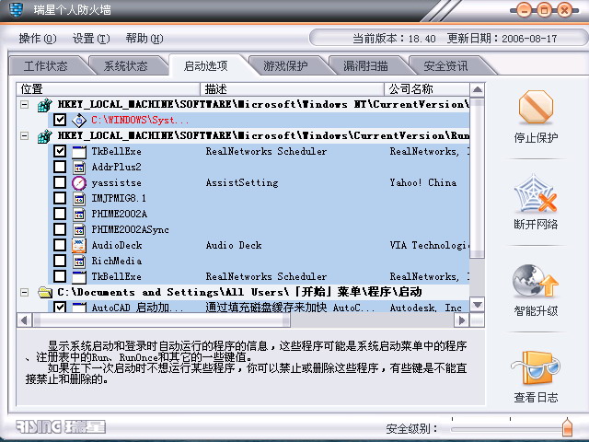The height and width of the screenshot is (442, 589).
Task: Tick the IMJPMIG8.1 checkbox
Action: [x=60, y=199]
